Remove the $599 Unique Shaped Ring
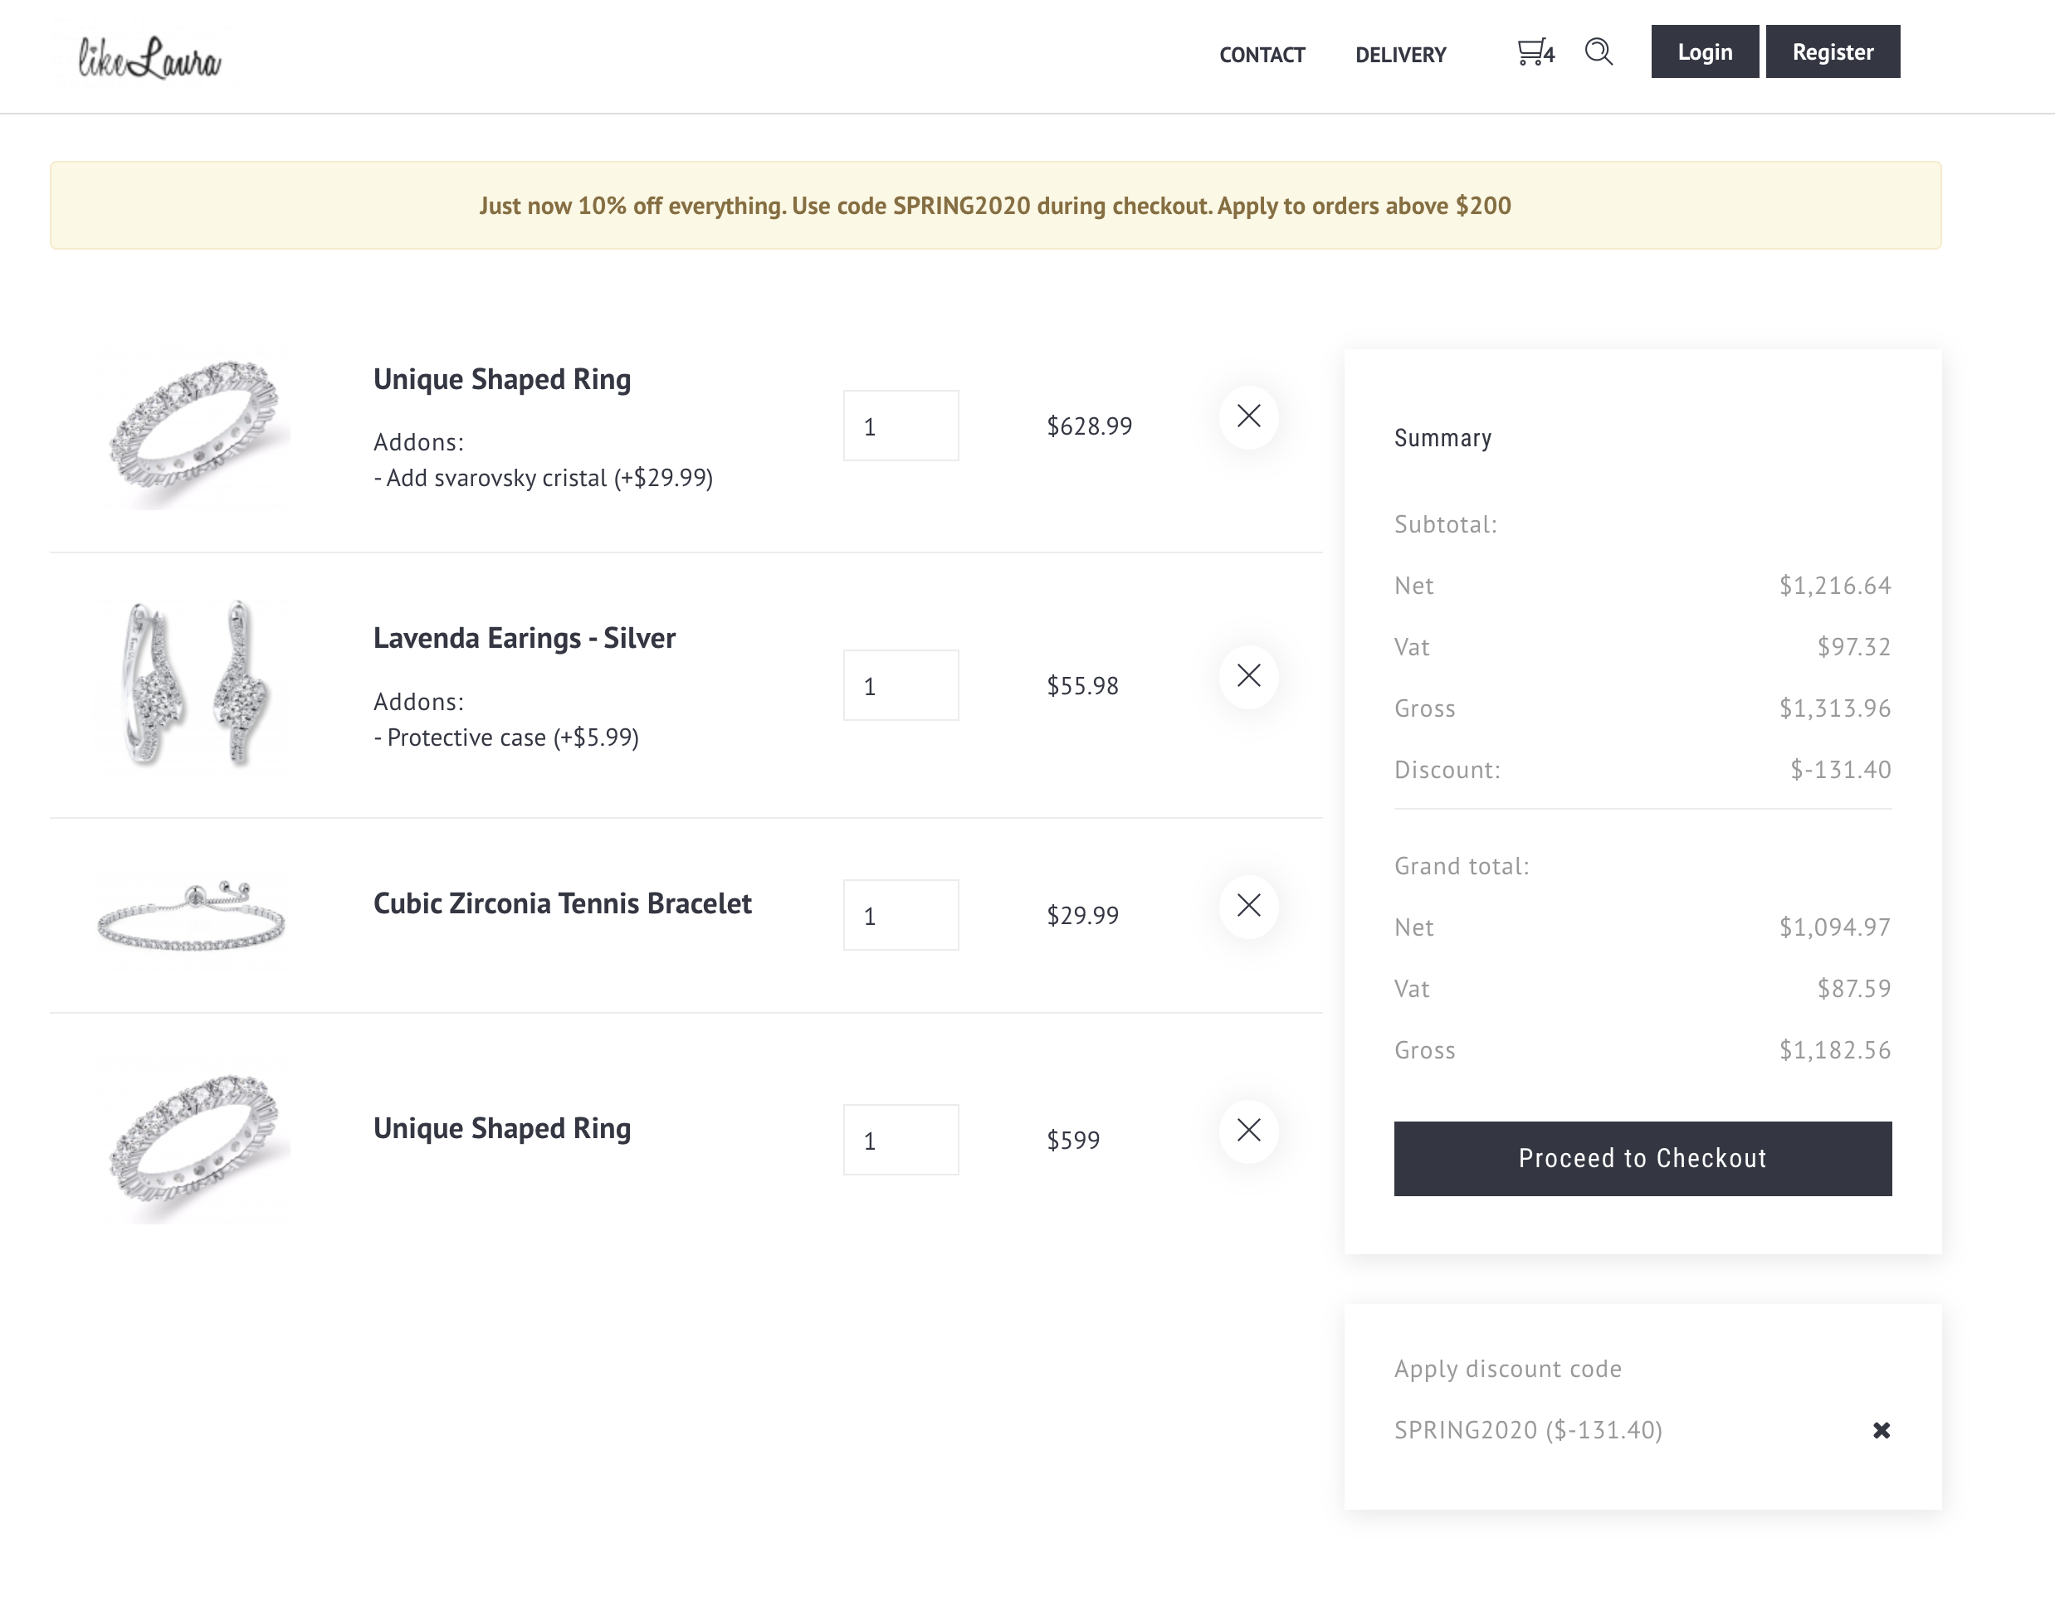Screen dimensions: 2055x1601 pyautogui.click(x=1247, y=1131)
